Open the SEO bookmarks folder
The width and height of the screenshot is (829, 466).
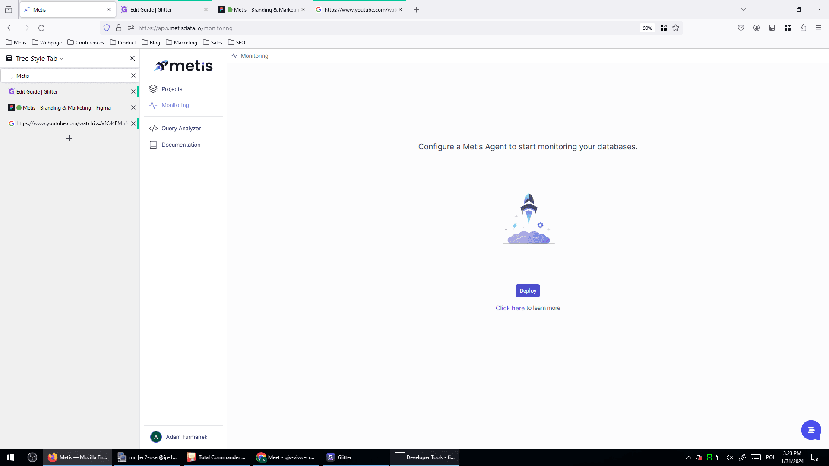point(237,42)
